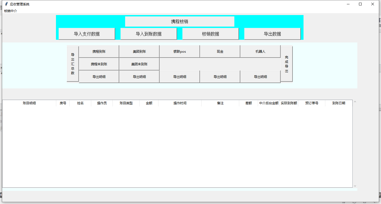Maximize the 应收管理系统 window
This screenshot has width=381, height=204.
coord(361,4)
